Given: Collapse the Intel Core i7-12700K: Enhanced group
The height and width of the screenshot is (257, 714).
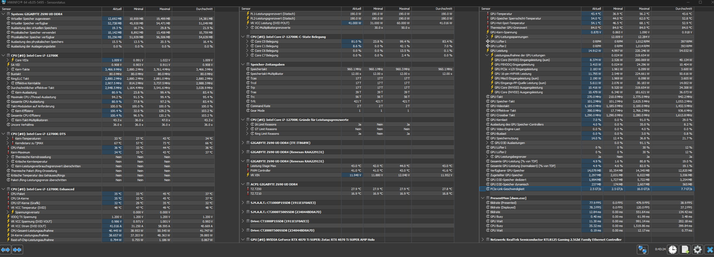Looking at the screenshot, I should click(x=3, y=189).
